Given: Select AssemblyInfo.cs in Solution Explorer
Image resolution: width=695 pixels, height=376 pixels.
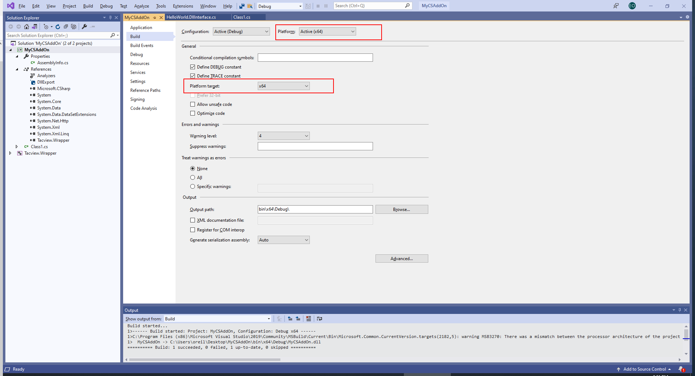Looking at the screenshot, I should pos(53,63).
